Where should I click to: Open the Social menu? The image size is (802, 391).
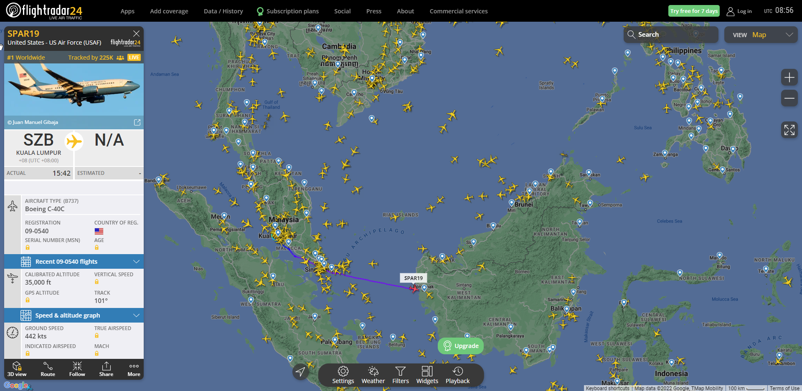343,11
